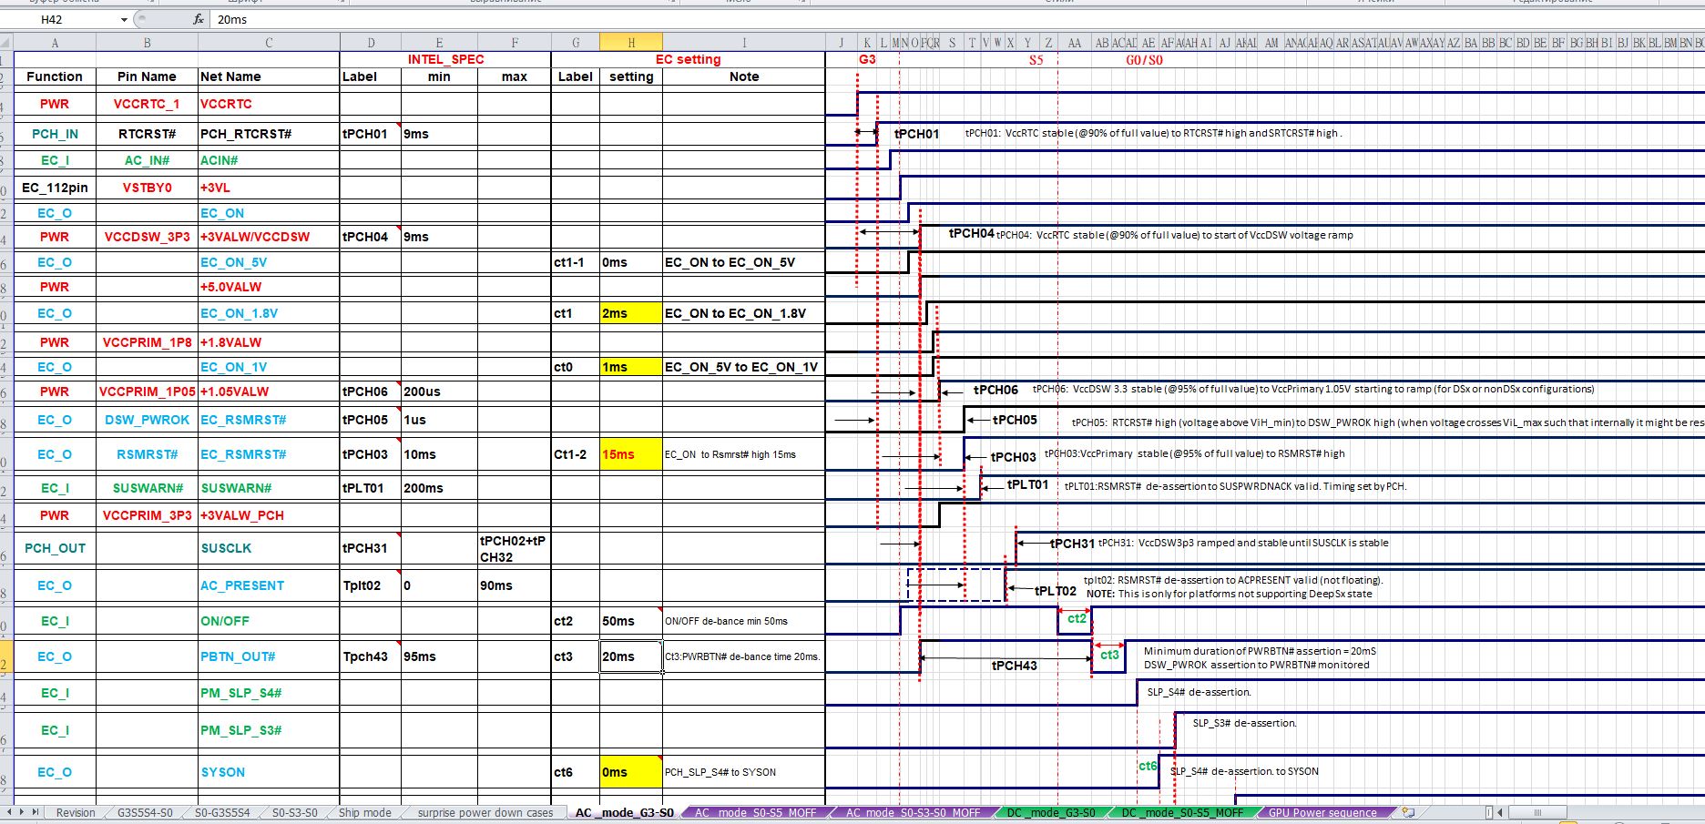Select the 'Net Name' header cell
The image size is (1705, 824).
pos(269,76)
